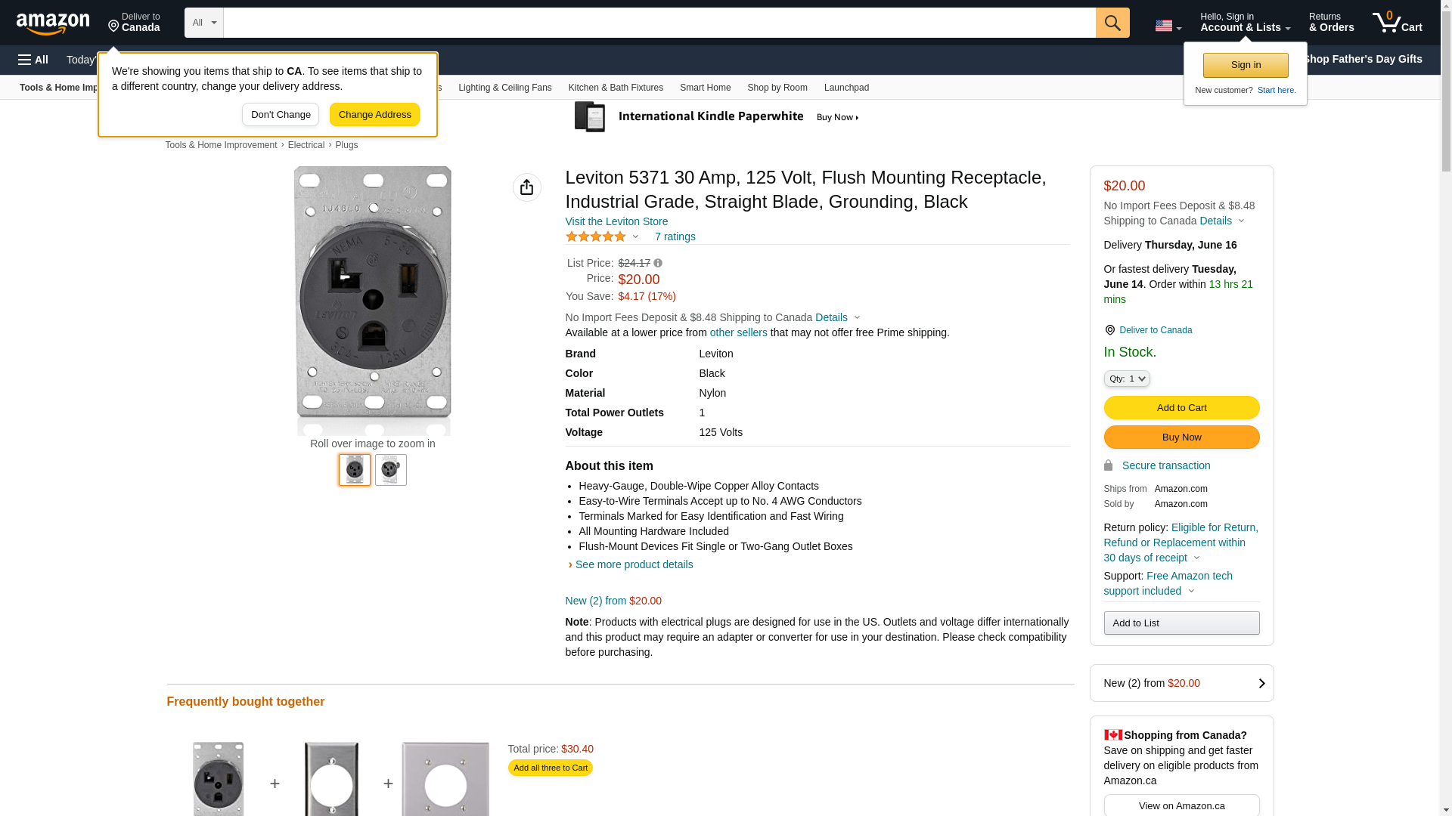Visit the Leviton Store link

pyautogui.click(x=616, y=221)
